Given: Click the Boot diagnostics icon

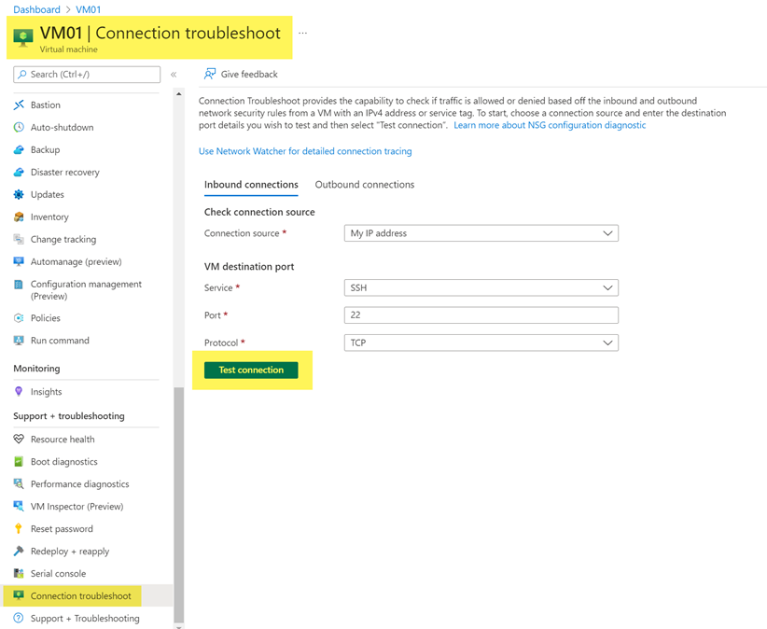Looking at the screenshot, I should (19, 461).
